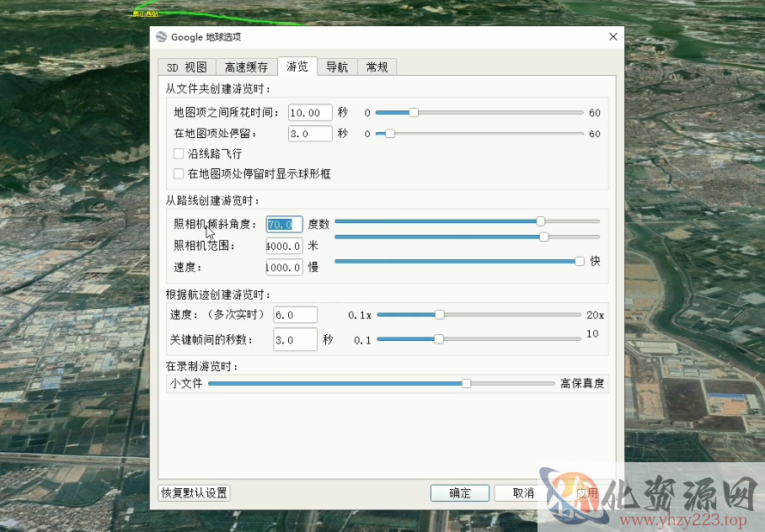Click the 地图项之间所花时间 slider handle

[414, 113]
